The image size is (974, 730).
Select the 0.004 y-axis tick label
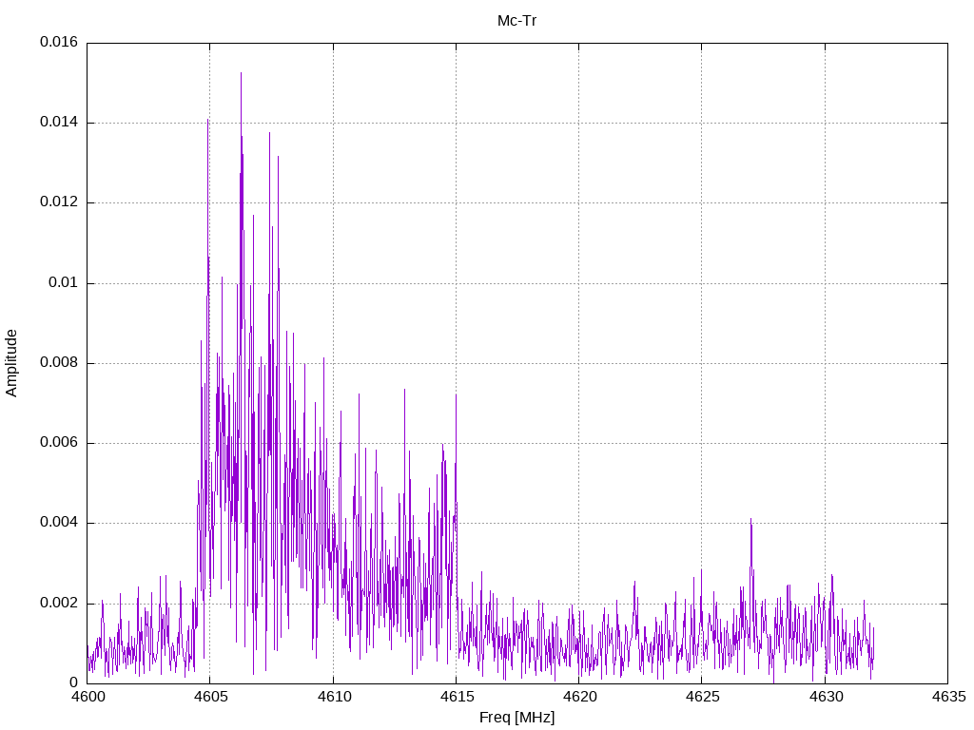tap(59, 523)
